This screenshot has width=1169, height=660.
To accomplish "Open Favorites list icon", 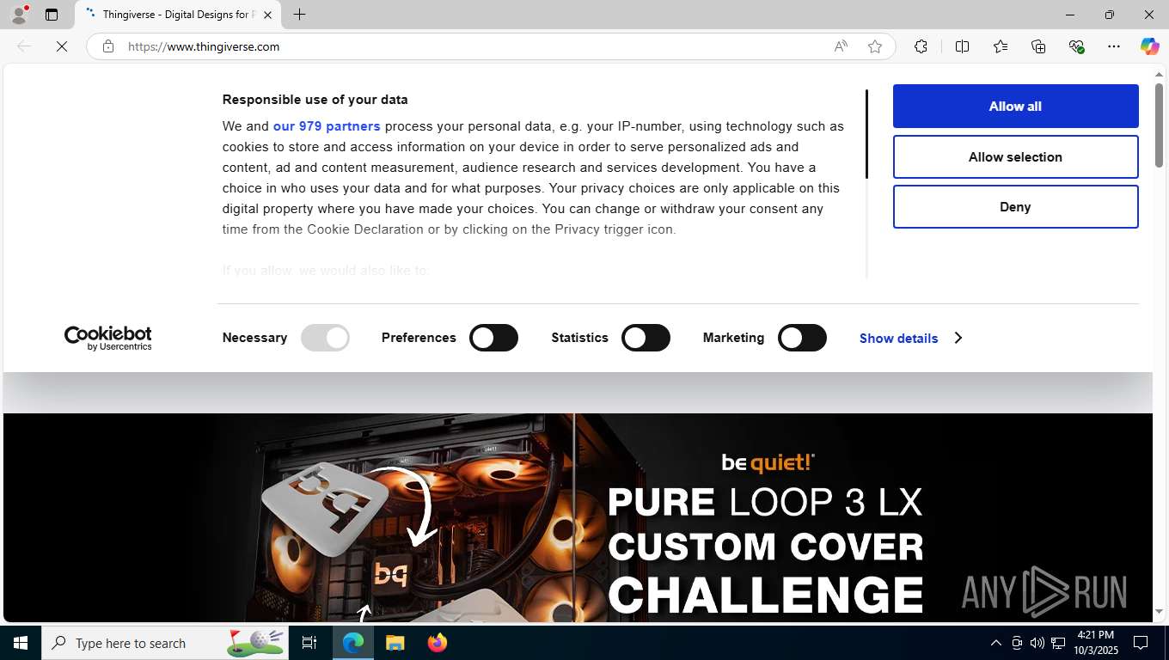I will pyautogui.click(x=1001, y=46).
